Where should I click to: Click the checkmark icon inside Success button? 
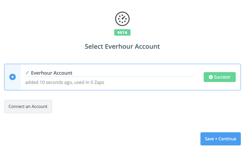pos(211,77)
